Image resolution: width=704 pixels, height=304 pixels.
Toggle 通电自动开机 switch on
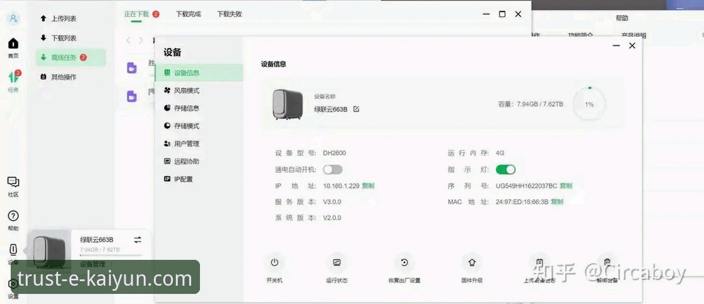332,170
